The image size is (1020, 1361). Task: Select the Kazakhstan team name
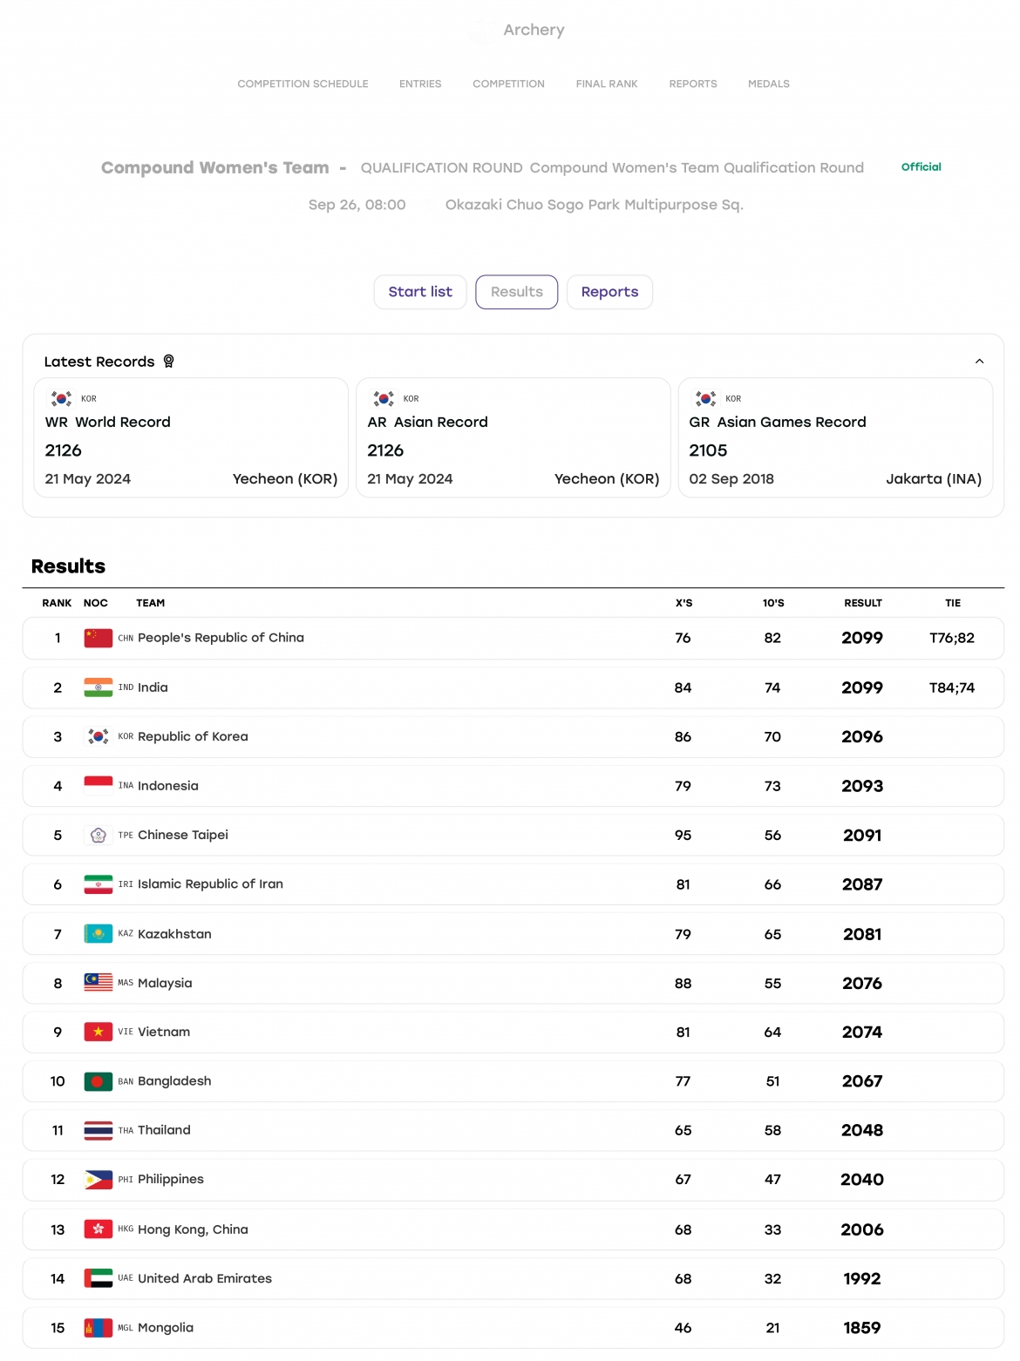click(x=174, y=934)
